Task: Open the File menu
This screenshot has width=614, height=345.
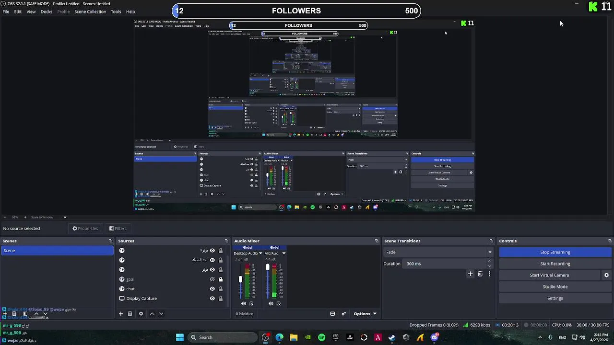Action: click(x=6, y=11)
